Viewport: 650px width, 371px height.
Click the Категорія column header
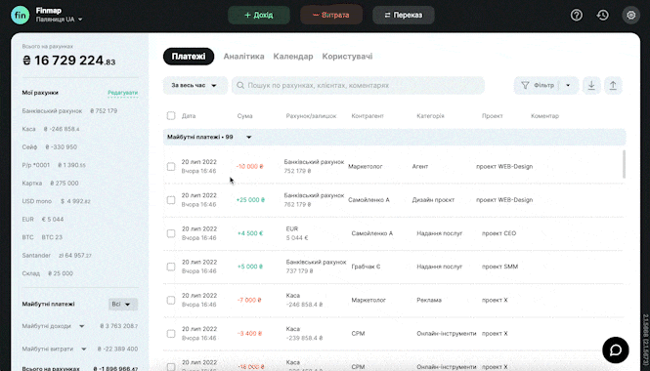coord(430,116)
